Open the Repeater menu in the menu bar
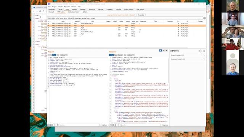The width and height of the screenshot is (244, 137). [67, 7]
